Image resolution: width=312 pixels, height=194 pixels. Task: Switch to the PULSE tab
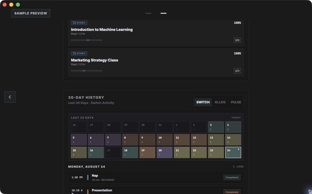click(x=236, y=102)
